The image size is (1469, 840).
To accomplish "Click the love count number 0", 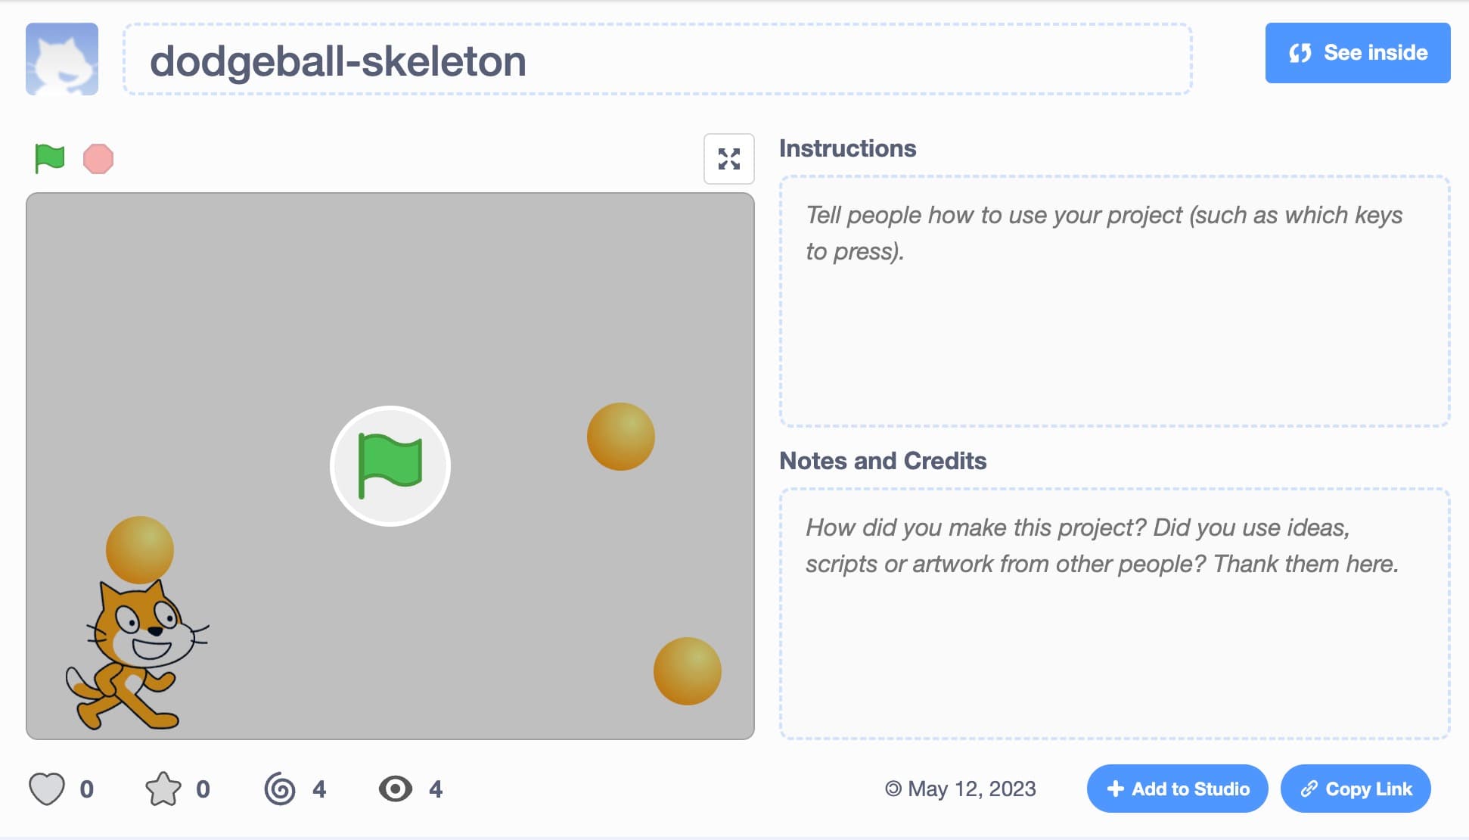I will [87, 789].
